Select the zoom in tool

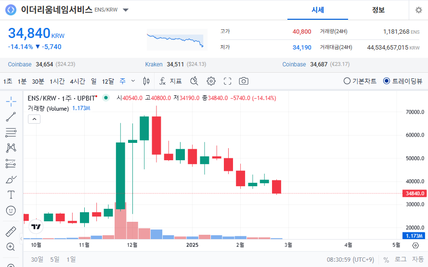tap(11, 247)
